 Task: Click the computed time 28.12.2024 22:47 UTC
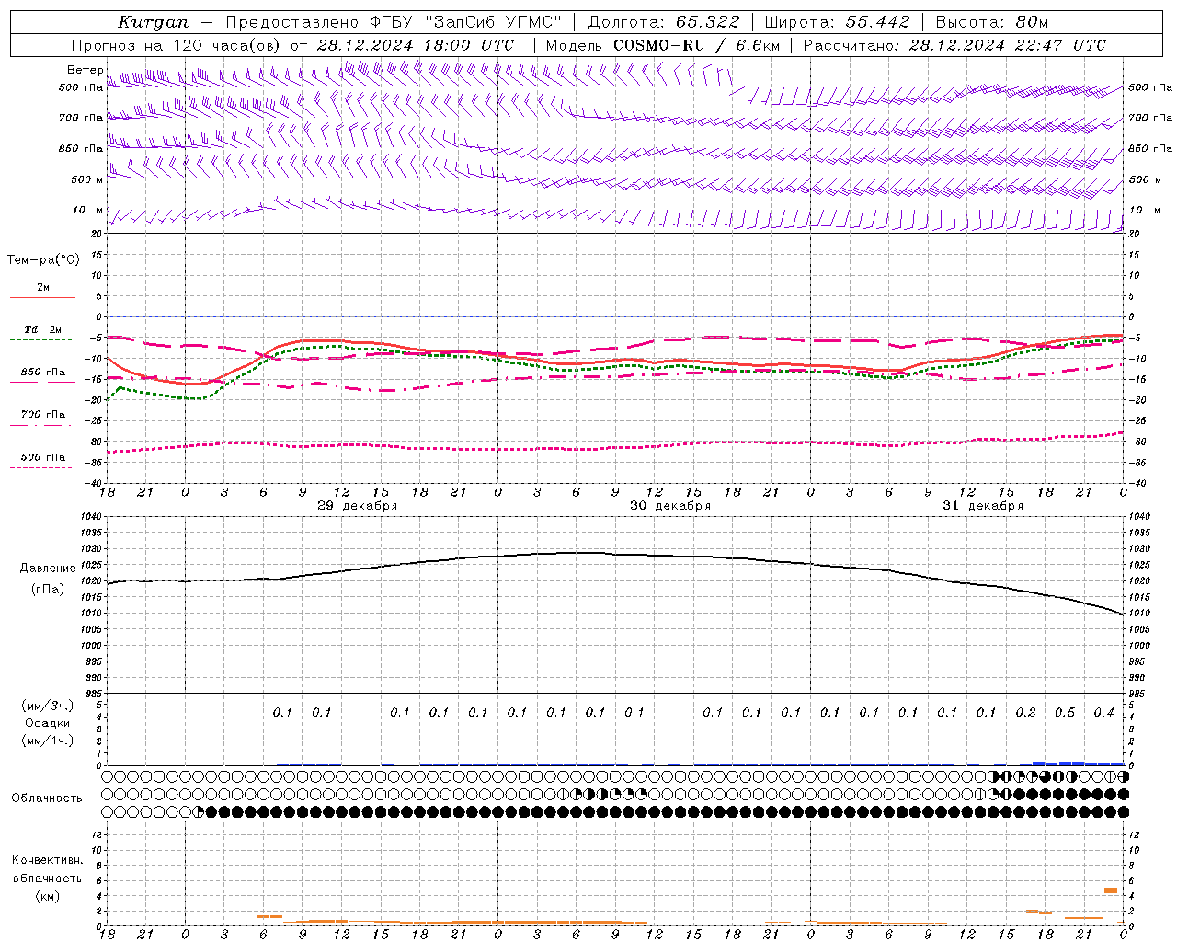pos(1007,45)
